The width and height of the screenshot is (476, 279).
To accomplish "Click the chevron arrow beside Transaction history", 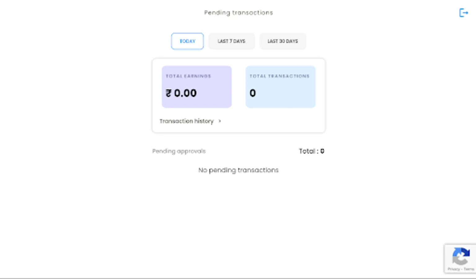I will click(x=220, y=121).
